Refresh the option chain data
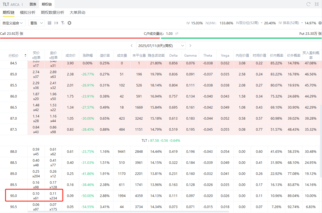The width and height of the screenshot is (322, 213). [308, 4]
